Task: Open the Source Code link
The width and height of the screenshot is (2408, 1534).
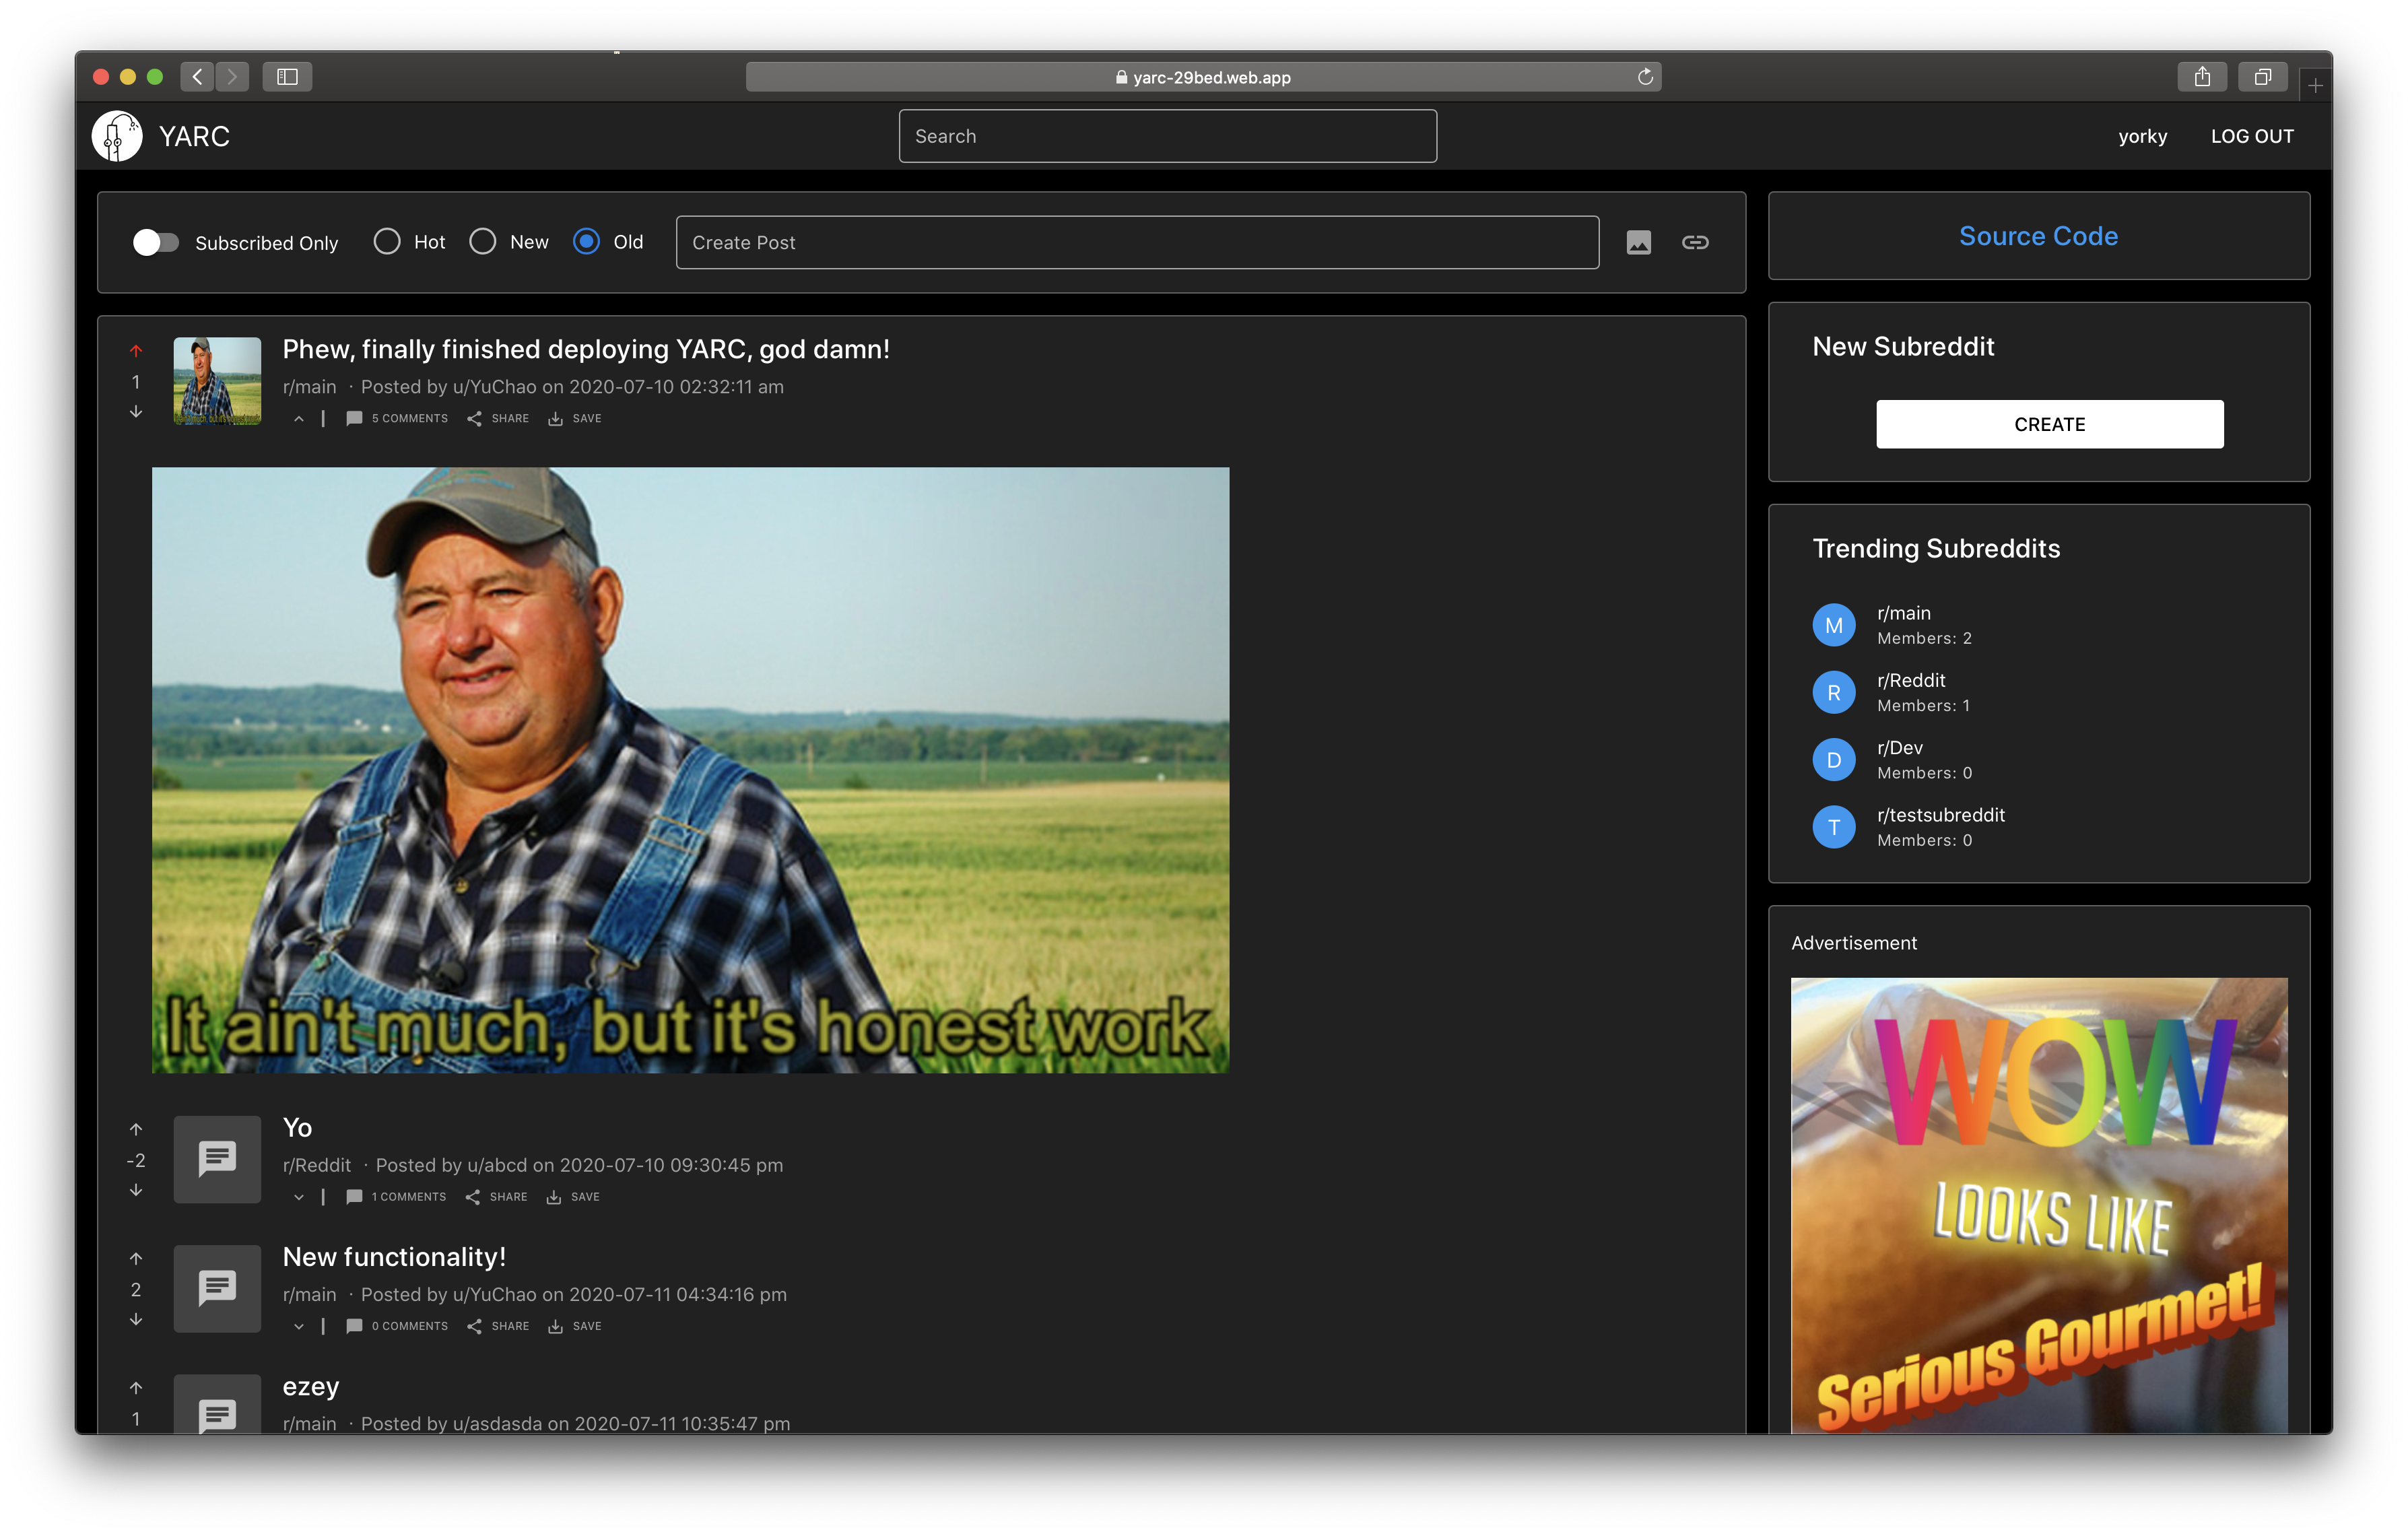Action: click(x=2038, y=236)
